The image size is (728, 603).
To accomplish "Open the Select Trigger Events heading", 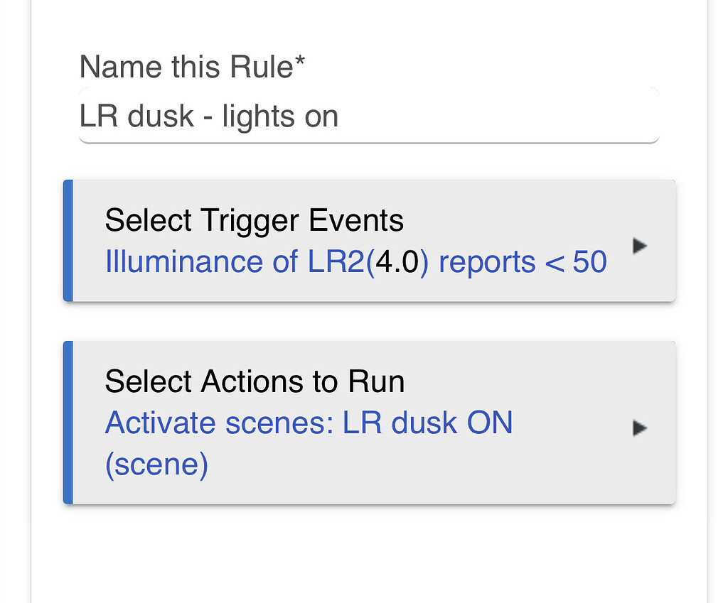I will (254, 220).
